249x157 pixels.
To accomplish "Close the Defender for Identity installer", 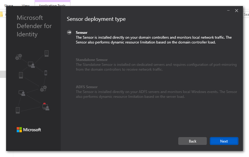I will 237,11.
